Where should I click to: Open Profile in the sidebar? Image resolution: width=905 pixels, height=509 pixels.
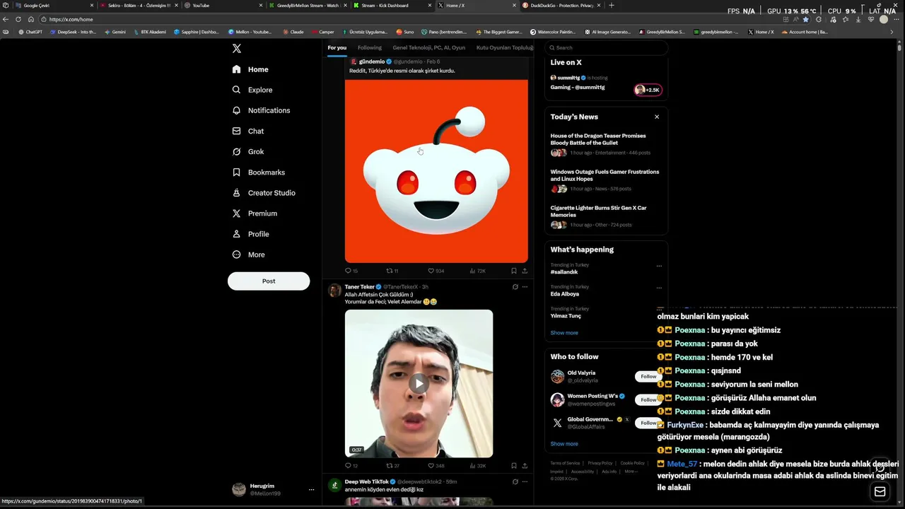click(x=251, y=233)
